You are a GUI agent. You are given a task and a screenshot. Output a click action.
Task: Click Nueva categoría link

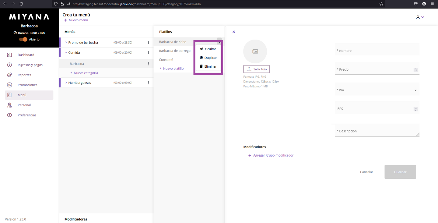[x=84, y=73]
